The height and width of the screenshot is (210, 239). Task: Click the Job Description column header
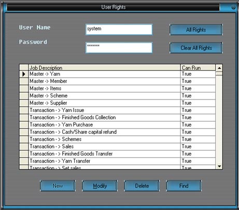[x=104, y=67]
